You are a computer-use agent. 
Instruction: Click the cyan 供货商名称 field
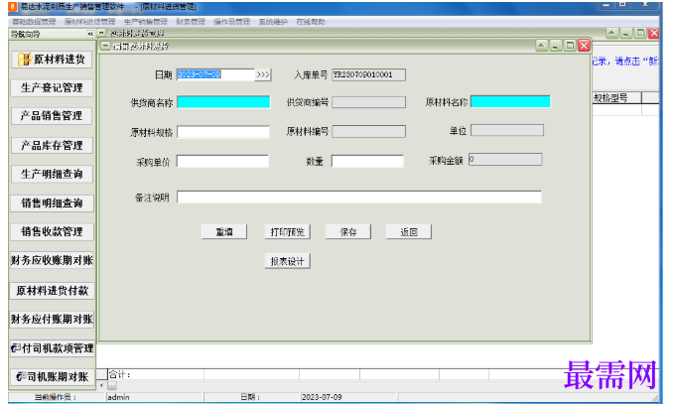(x=223, y=102)
